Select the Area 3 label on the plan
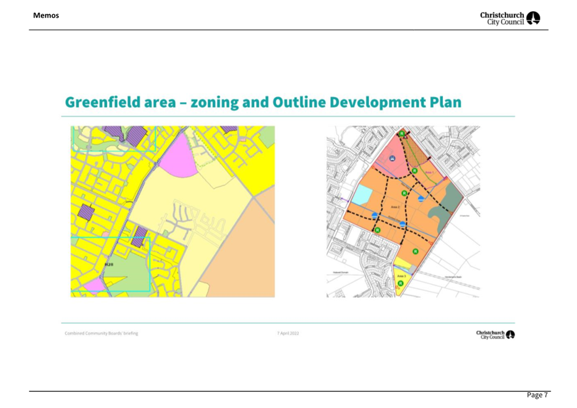The height and width of the screenshot is (408, 577). coord(401,275)
